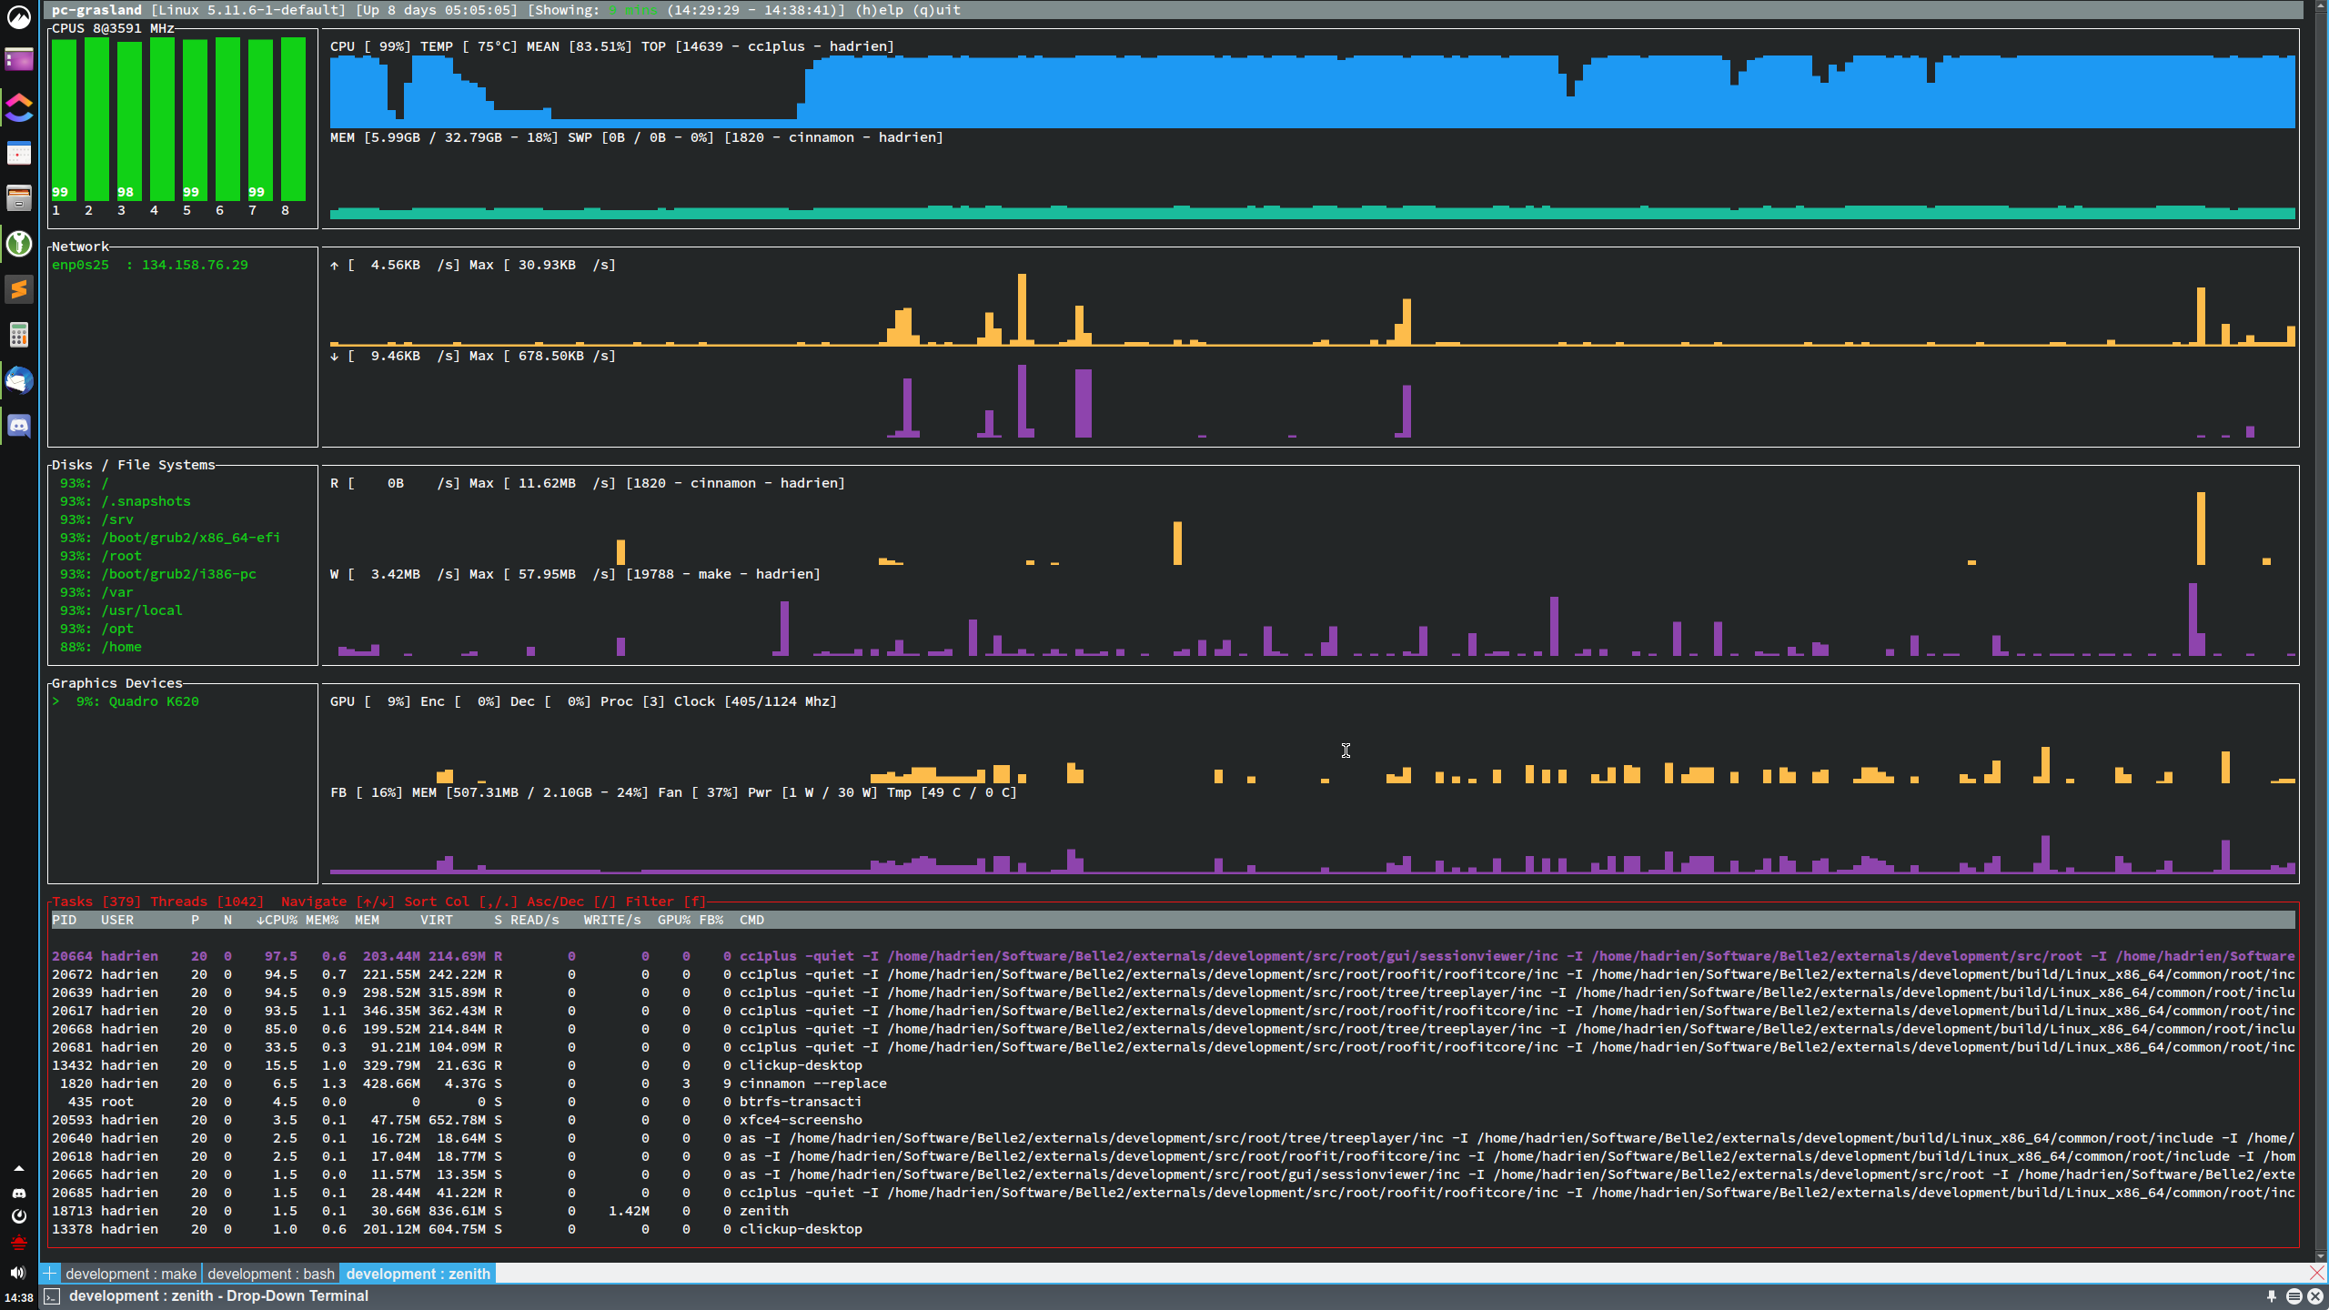Viewport: 2329px width, 1310px height.
Task: Click the (h)elp shortcut in header
Action: click(879, 10)
